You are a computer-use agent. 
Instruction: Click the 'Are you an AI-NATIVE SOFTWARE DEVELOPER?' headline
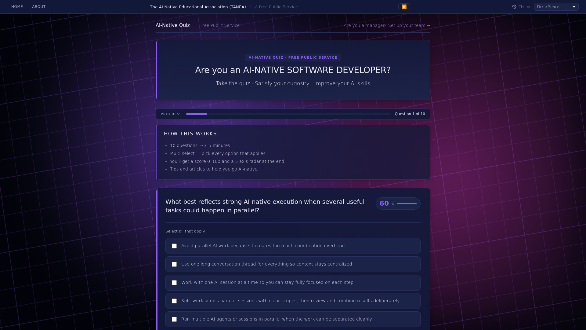coord(293,70)
